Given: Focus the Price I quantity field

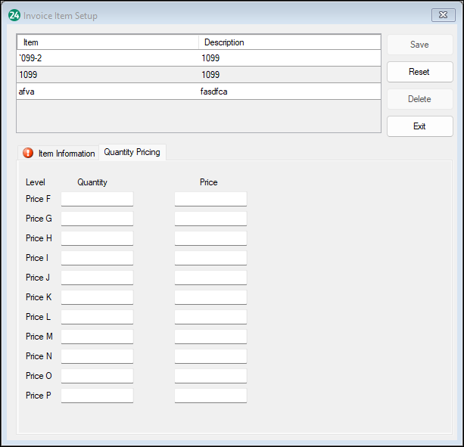Looking at the screenshot, I should (97, 258).
